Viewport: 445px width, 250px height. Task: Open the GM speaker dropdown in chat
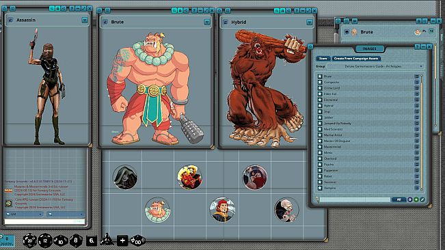click(24, 214)
